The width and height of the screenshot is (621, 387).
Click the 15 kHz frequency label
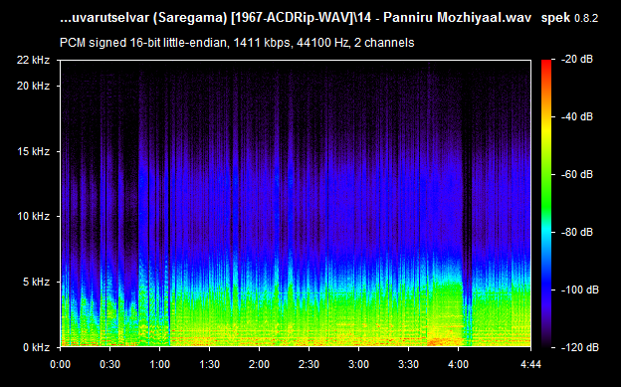33,151
